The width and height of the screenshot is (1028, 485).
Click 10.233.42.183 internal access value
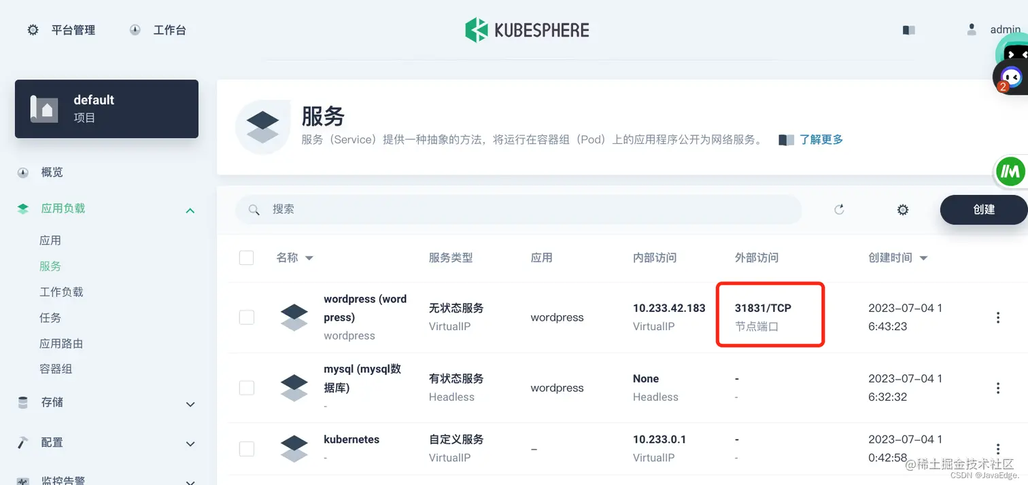coord(669,308)
